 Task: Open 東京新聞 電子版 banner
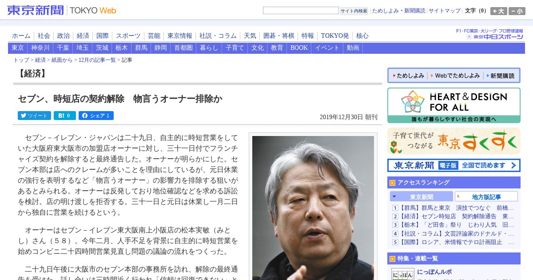pos(454,165)
